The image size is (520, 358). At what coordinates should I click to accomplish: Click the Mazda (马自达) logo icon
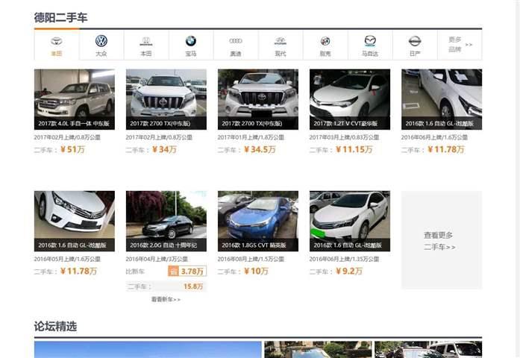pyautogui.click(x=370, y=42)
